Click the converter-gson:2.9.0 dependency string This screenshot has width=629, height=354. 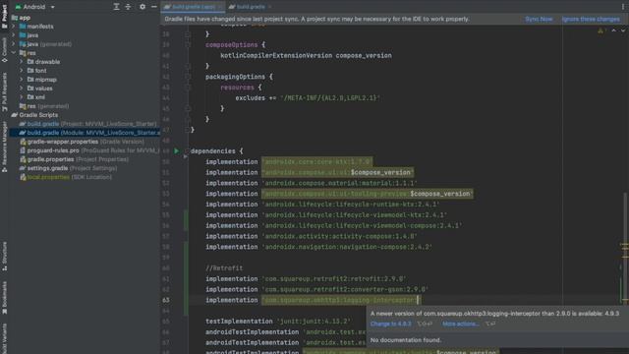point(345,289)
